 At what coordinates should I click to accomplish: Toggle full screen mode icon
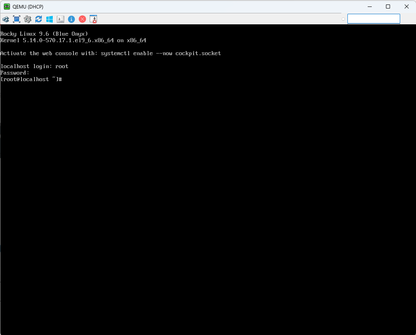pos(17,19)
